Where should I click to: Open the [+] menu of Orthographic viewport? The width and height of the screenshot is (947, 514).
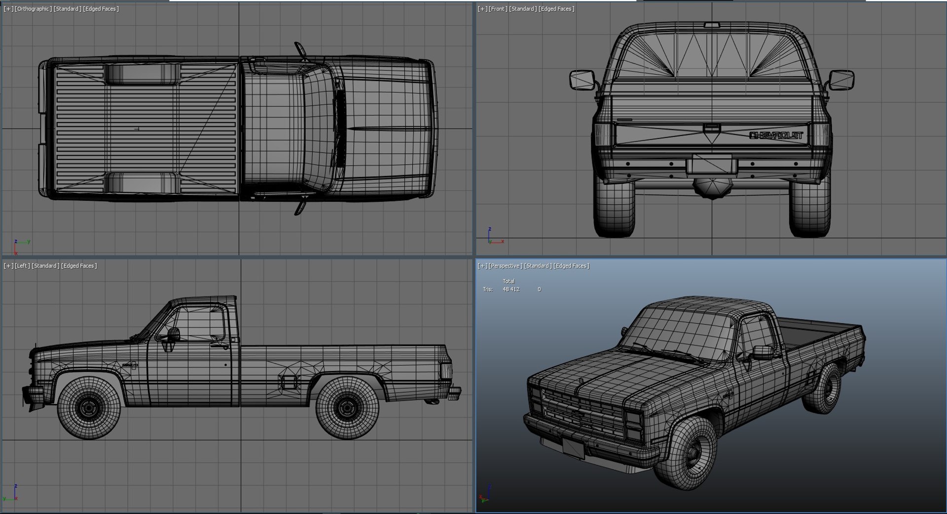tap(8, 9)
